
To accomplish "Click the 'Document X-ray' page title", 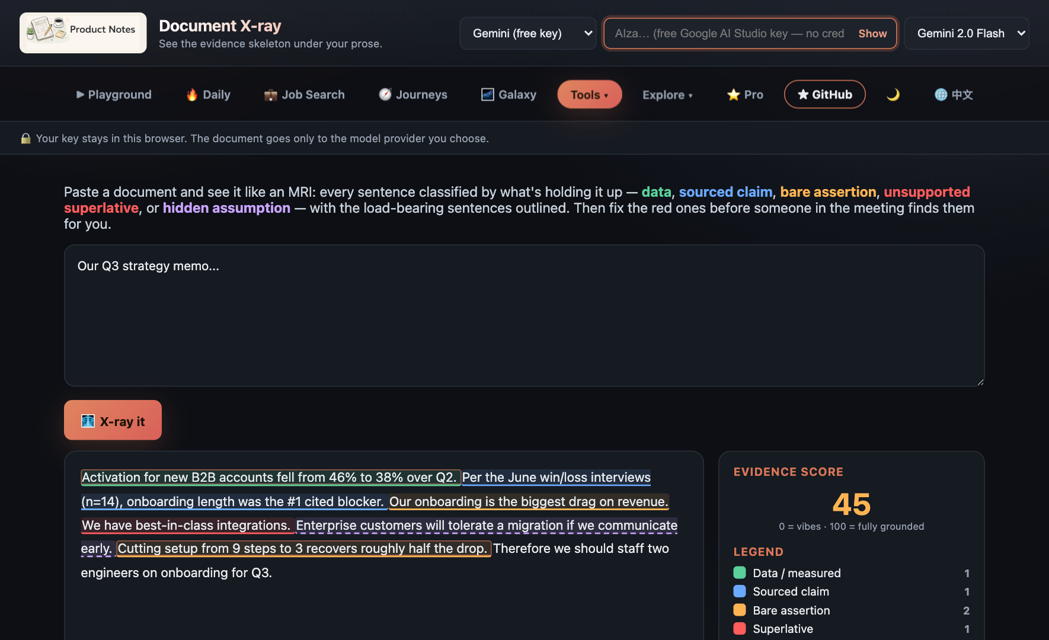I will point(220,26).
